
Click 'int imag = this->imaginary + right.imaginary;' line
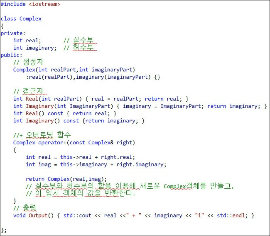[x=96, y=165]
